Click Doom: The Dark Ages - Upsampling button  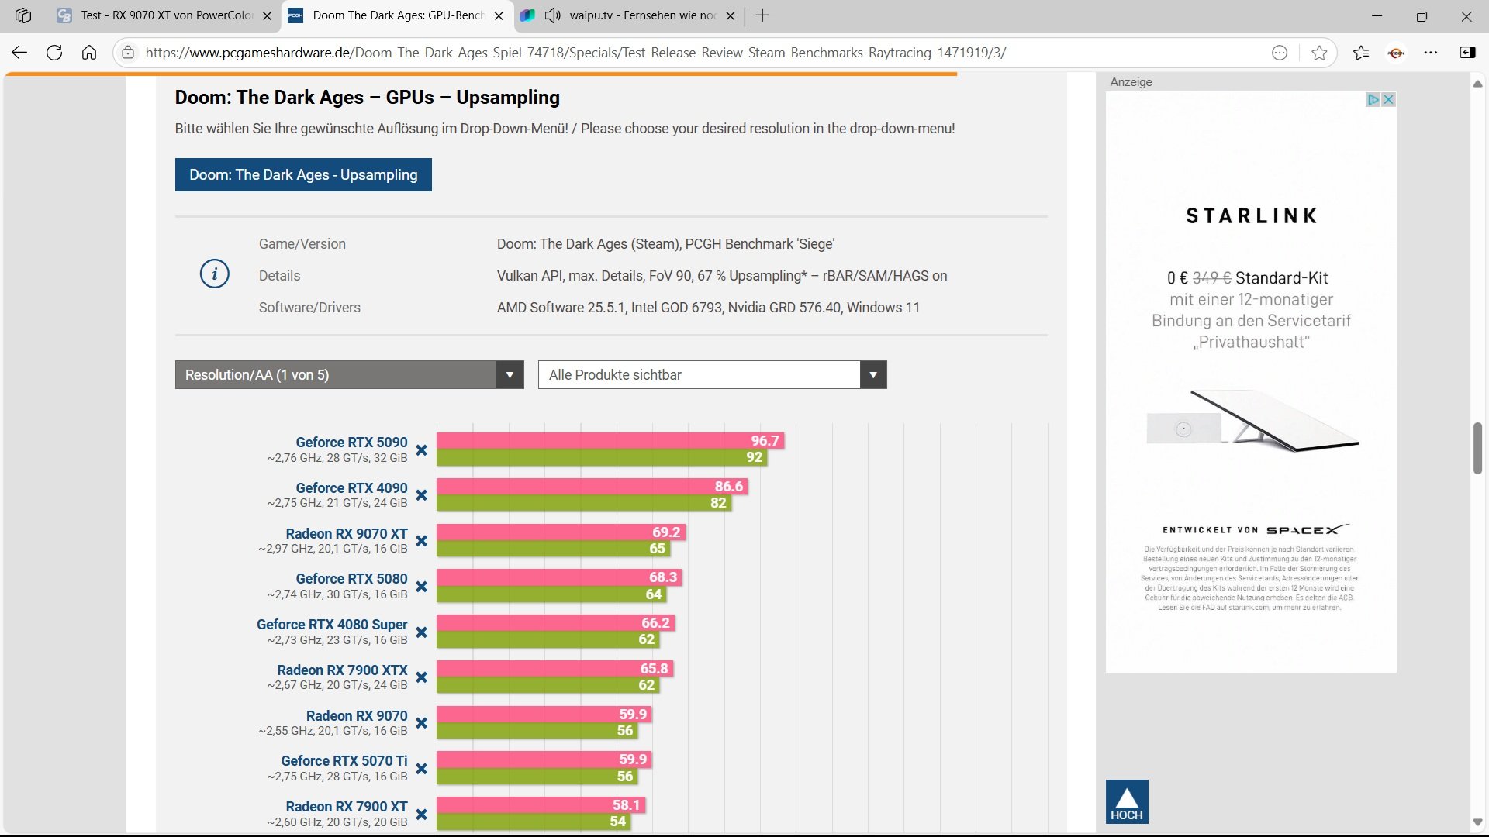[x=303, y=175]
